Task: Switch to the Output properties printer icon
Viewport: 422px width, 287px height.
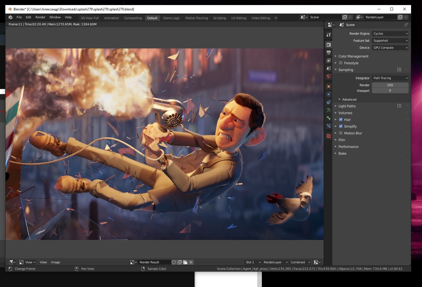Action: click(328, 53)
